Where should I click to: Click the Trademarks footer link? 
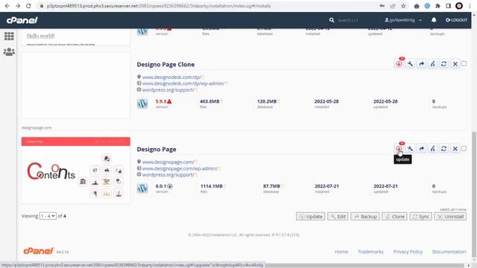pyautogui.click(x=370, y=252)
